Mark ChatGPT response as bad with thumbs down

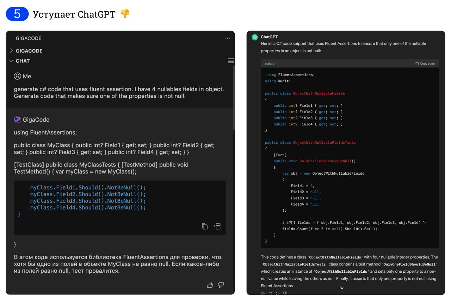coord(285,293)
